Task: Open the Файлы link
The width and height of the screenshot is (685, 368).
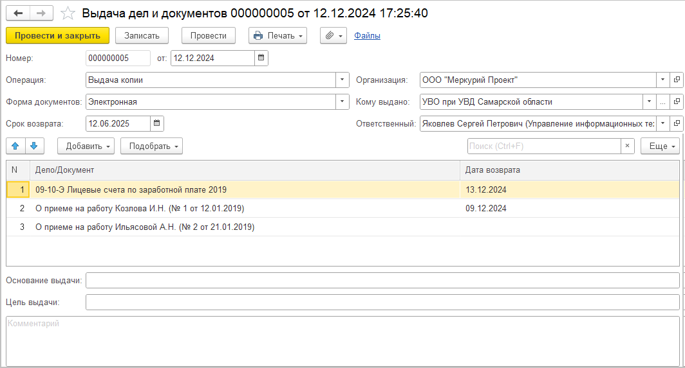Action: [367, 36]
